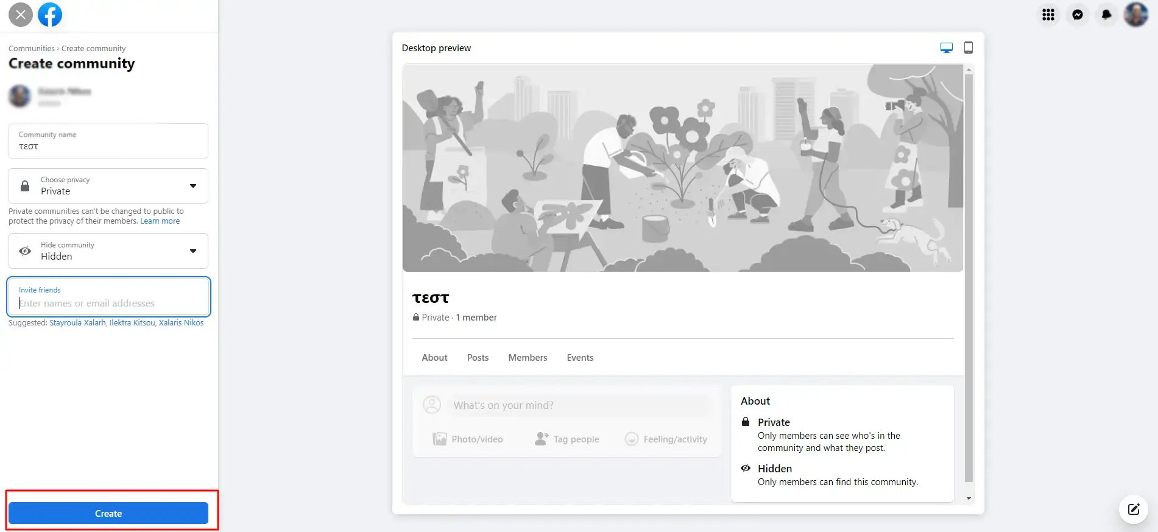Image resolution: width=1158 pixels, height=532 pixels.
Task: Select the Members tab in preview
Action: pos(528,358)
